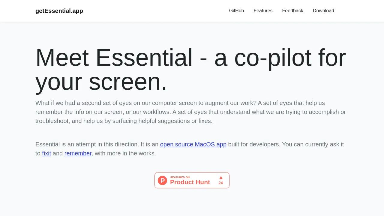
Task: Select Download in the top navigation
Action: click(323, 11)
